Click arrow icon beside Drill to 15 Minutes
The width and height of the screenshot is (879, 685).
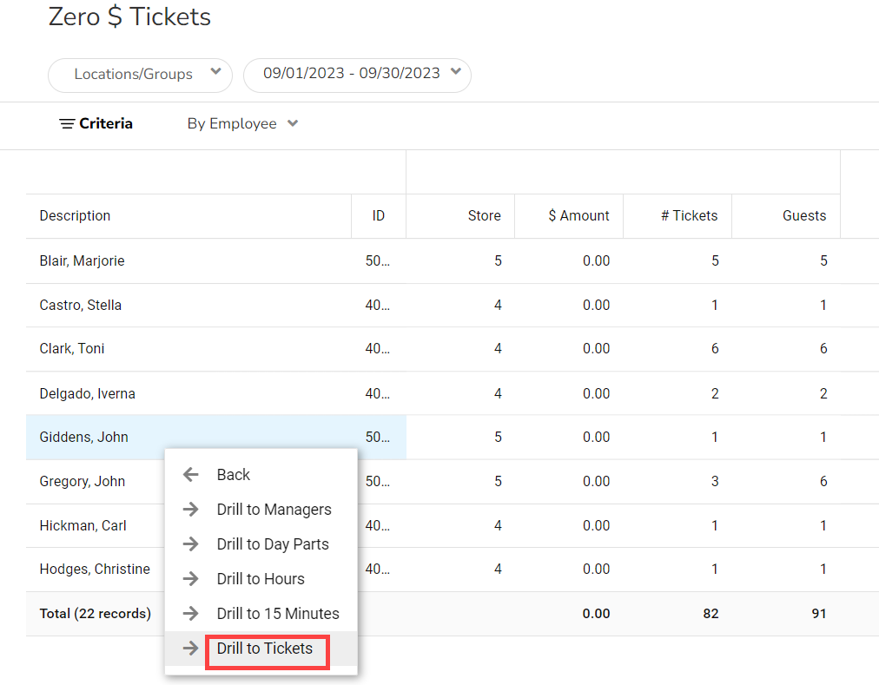click(191, 614)
